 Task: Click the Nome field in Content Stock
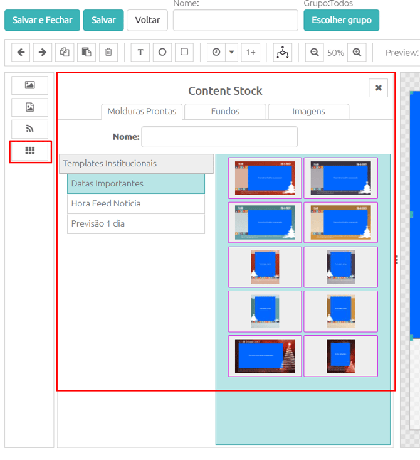pos(219,137)
